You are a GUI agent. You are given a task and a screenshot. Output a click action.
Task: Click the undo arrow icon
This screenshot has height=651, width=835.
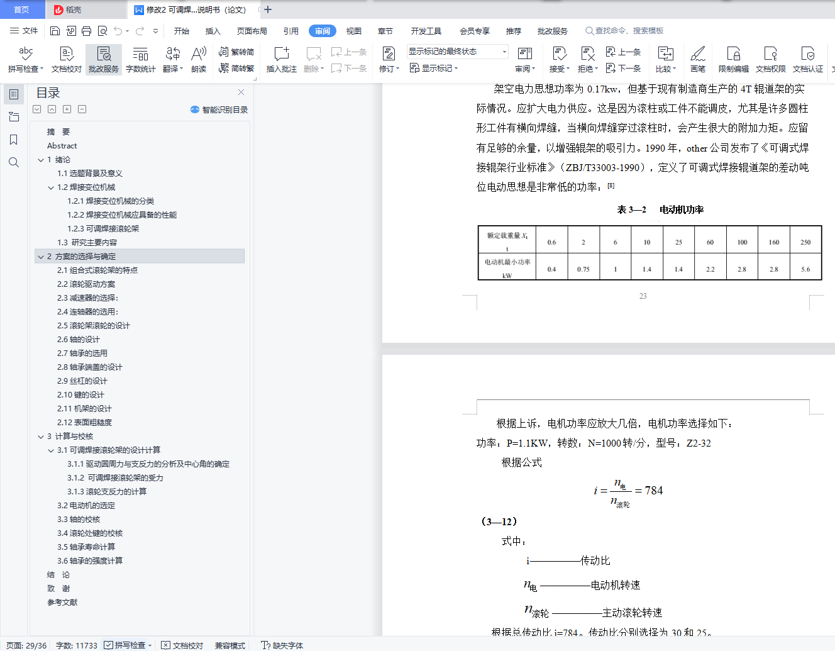[x=118, y=31]
